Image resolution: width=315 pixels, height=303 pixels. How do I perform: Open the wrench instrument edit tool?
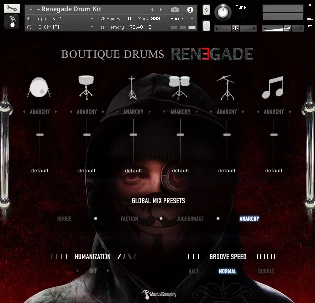12,9
